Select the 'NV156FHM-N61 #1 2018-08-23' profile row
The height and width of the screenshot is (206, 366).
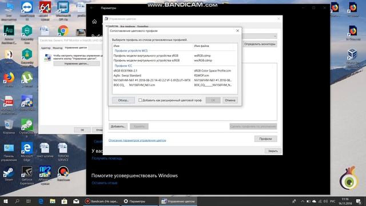(x=175, y=80)
